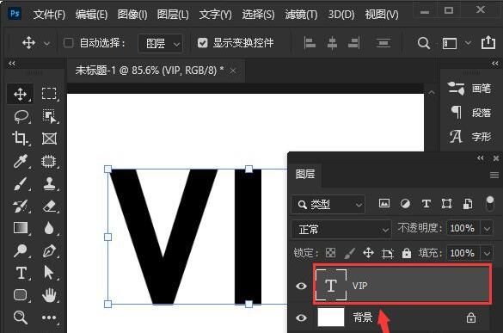Select the Rectangular Marquee tool

point(49,94)
